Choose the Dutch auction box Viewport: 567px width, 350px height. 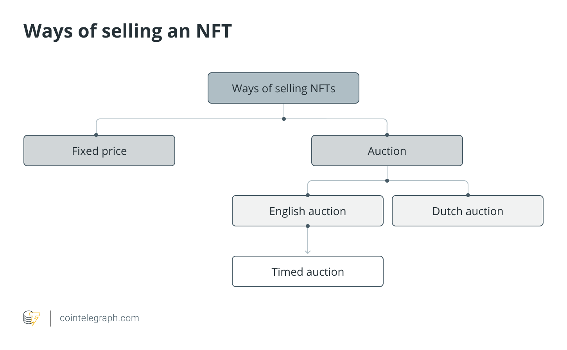point(468,211)
